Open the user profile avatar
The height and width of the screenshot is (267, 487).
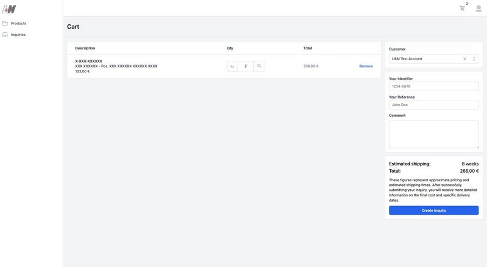(x=478, y=9)
